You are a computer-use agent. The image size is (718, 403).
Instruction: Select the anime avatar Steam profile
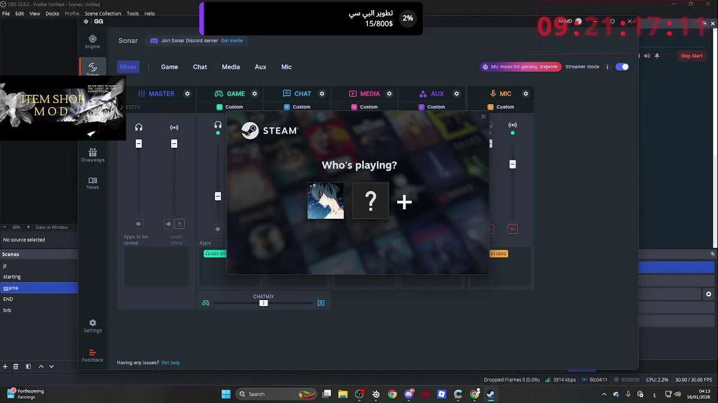coord(326,201)
